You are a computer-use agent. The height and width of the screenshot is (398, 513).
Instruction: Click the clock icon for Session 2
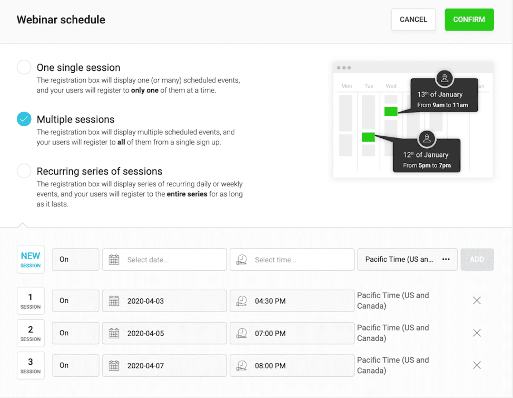coord(242,333)
